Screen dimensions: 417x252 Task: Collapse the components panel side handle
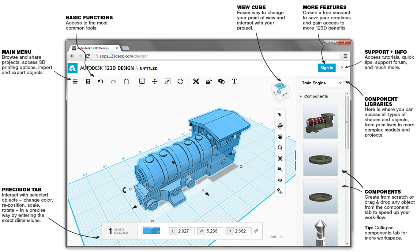[x=296, y=160]
